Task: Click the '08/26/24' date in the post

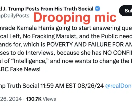Action: 91,86
